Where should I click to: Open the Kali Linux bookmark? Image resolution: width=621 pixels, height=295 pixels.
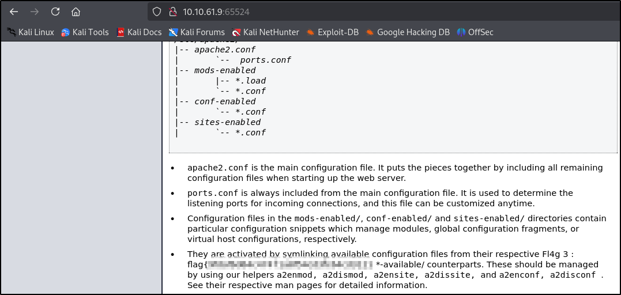pyautogui.click(x=30, y=32)
